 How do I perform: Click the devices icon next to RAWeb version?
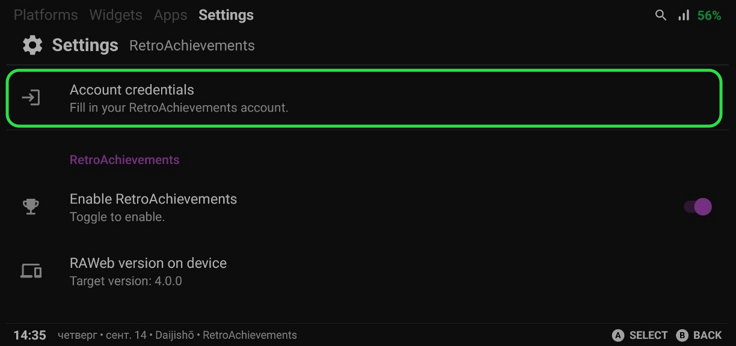(x=31, y=271)
